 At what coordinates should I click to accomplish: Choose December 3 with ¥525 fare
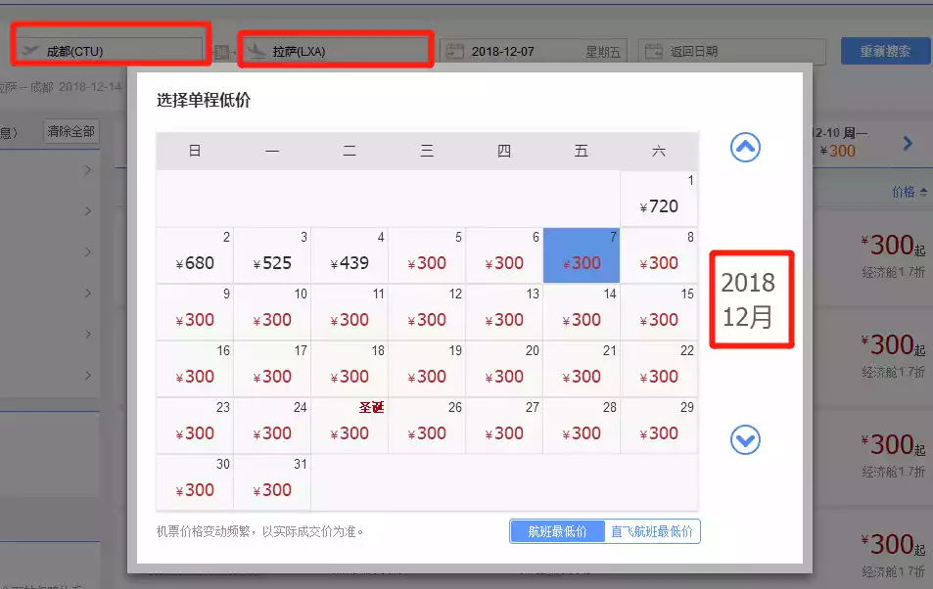coord(272,255)
